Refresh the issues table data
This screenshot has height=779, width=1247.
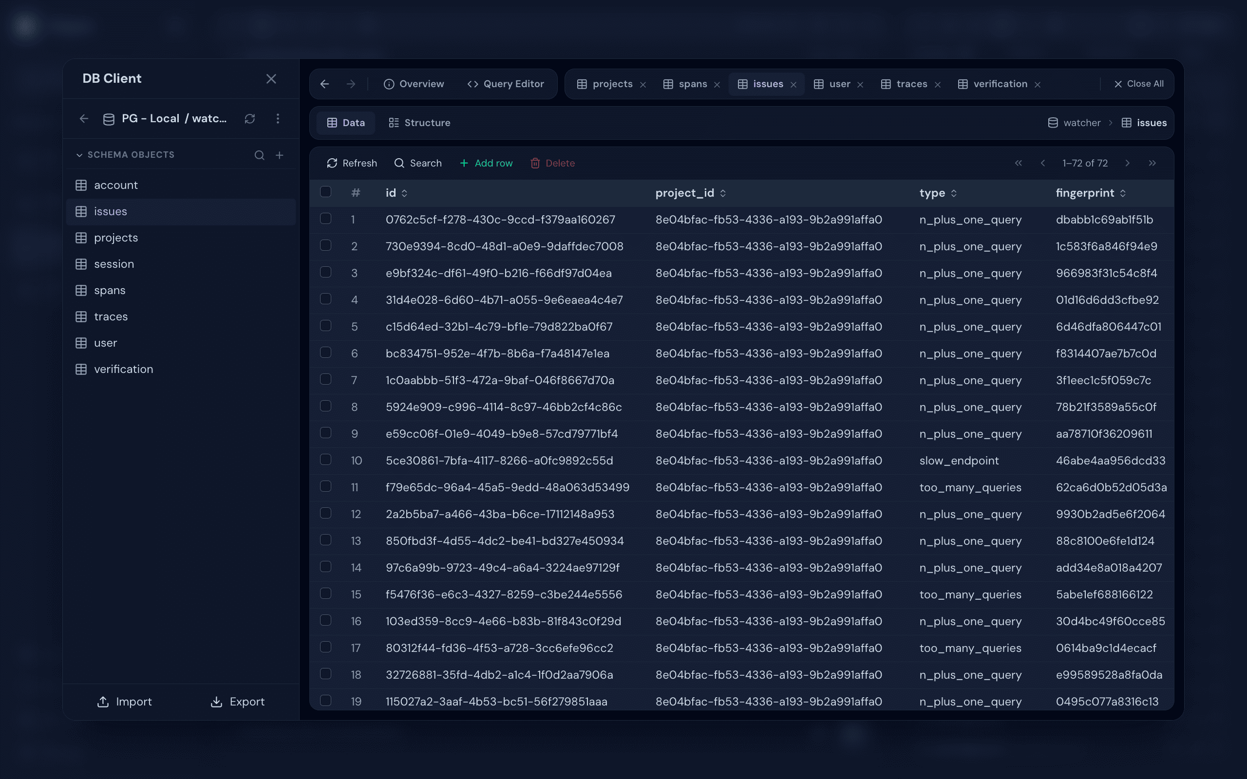point(352,163)
